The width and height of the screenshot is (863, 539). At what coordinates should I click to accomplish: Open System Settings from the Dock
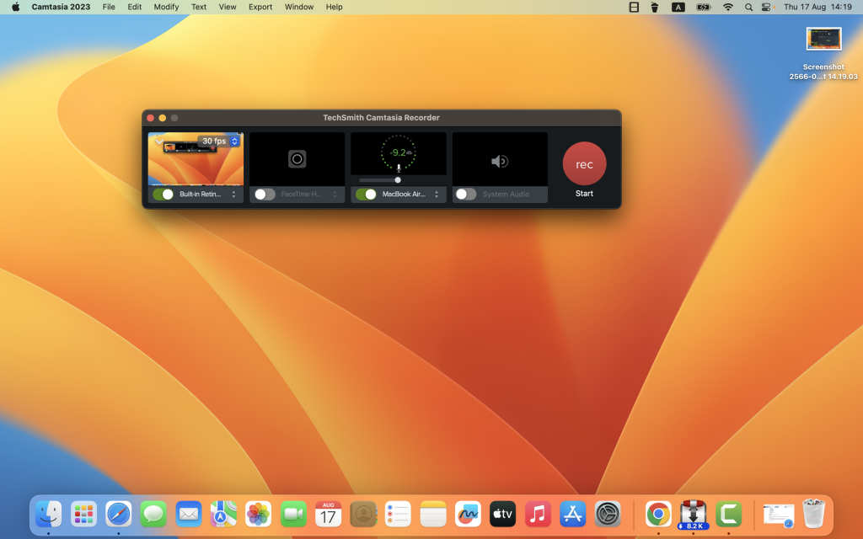(608, 515)
